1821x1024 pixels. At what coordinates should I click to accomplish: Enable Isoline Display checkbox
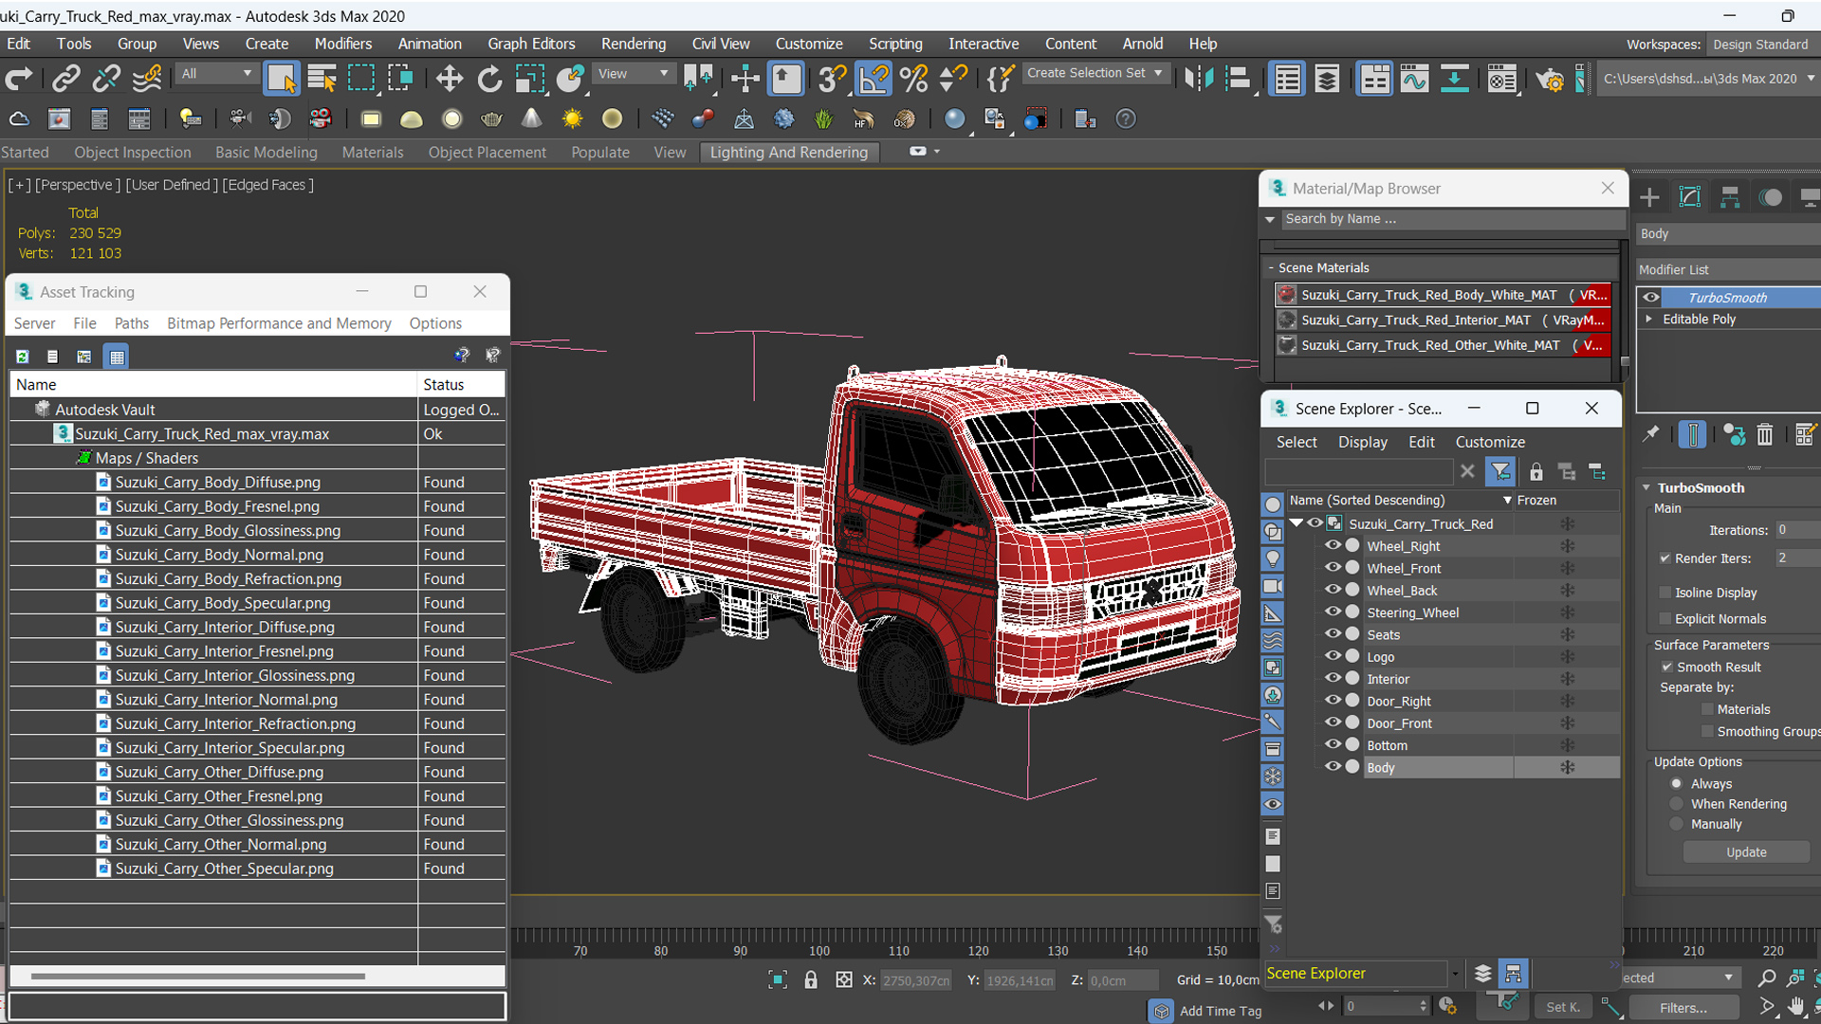pos(1665,593)
